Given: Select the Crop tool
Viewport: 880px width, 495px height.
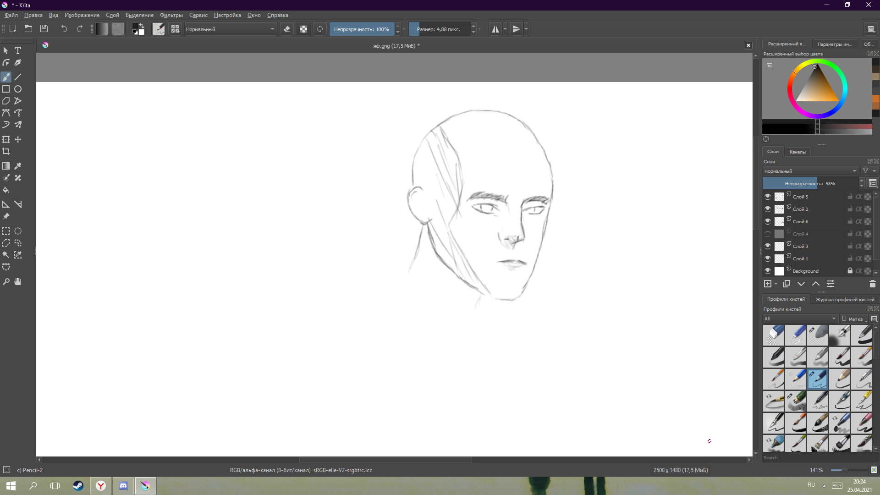Looking at the screenshot, I should [x=6, y=151].
